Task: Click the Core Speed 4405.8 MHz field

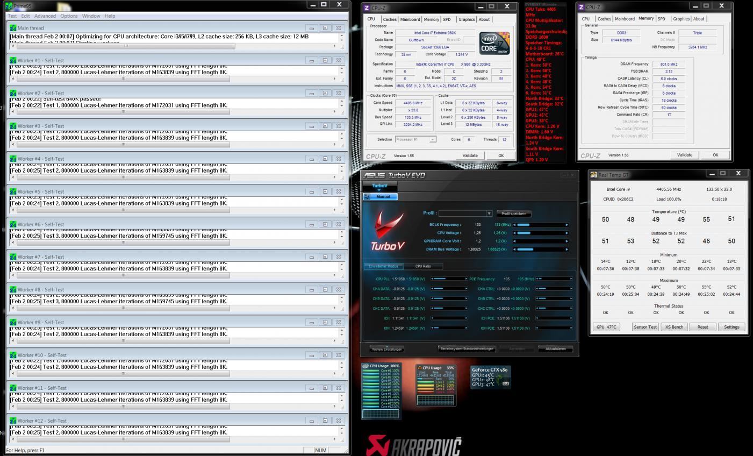Action: coord(413,103)
